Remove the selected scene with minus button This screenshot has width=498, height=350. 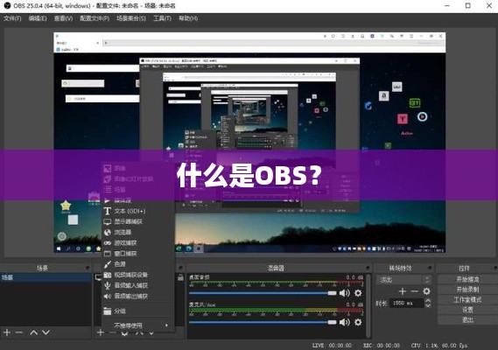(19, 332)
